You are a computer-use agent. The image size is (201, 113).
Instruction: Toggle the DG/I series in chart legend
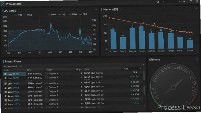(62, 15)
